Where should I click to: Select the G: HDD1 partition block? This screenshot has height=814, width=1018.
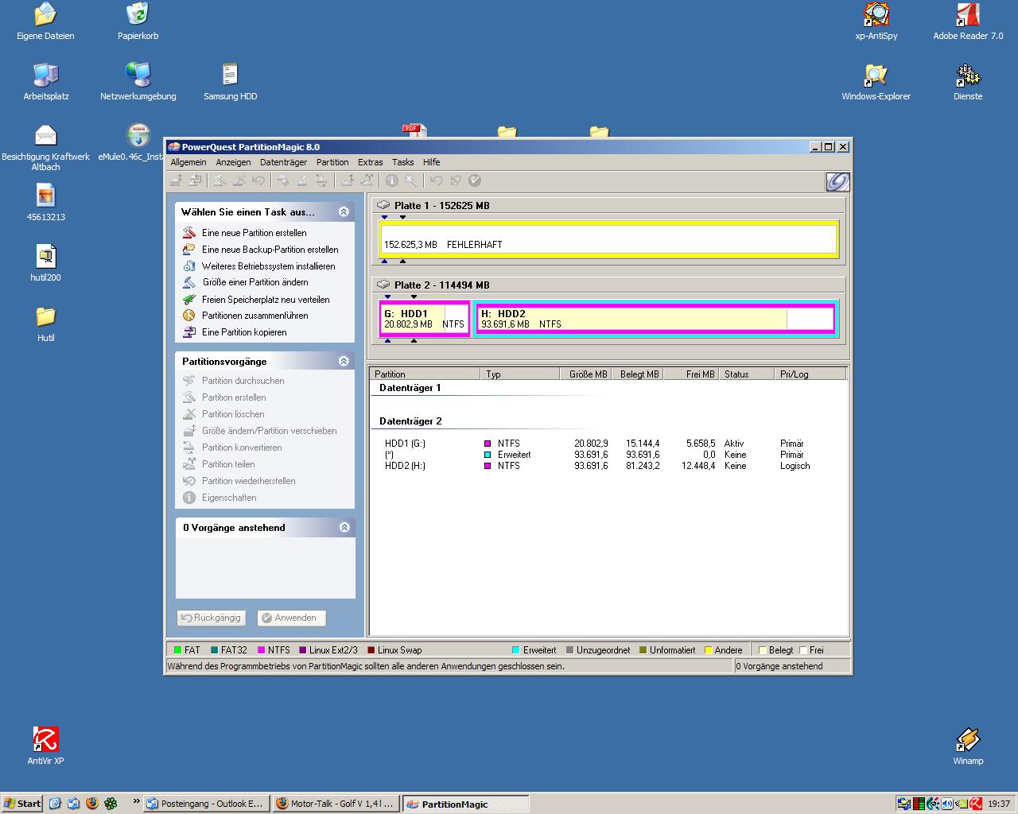coord(424,319)
